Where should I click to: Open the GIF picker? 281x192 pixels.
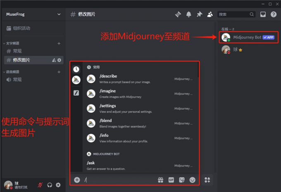tap(171, 180)
